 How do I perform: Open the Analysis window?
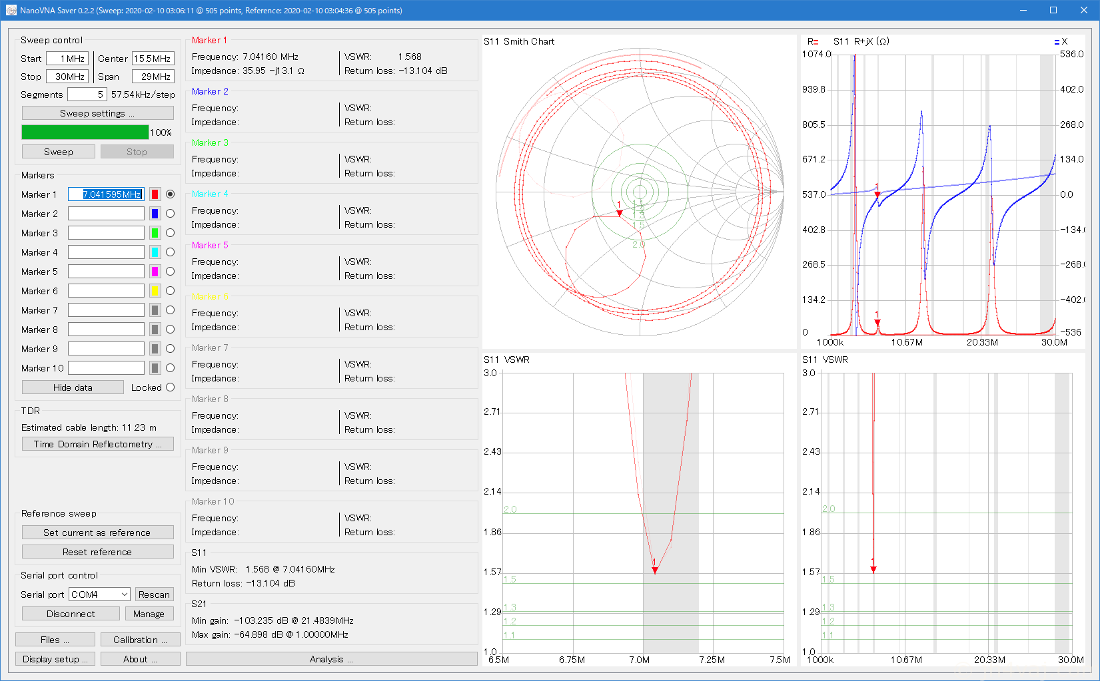point(332,659)
